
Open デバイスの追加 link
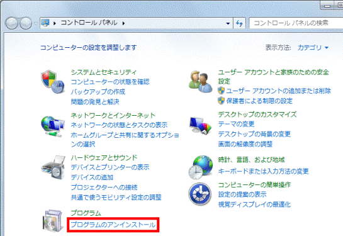pos(92,177)
